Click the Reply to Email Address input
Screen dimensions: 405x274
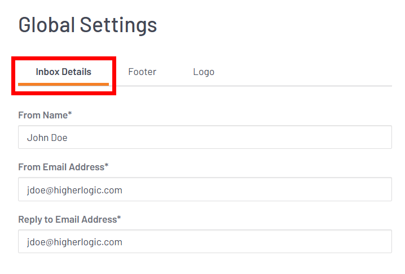pyautogui.click(x=205, y=242)
